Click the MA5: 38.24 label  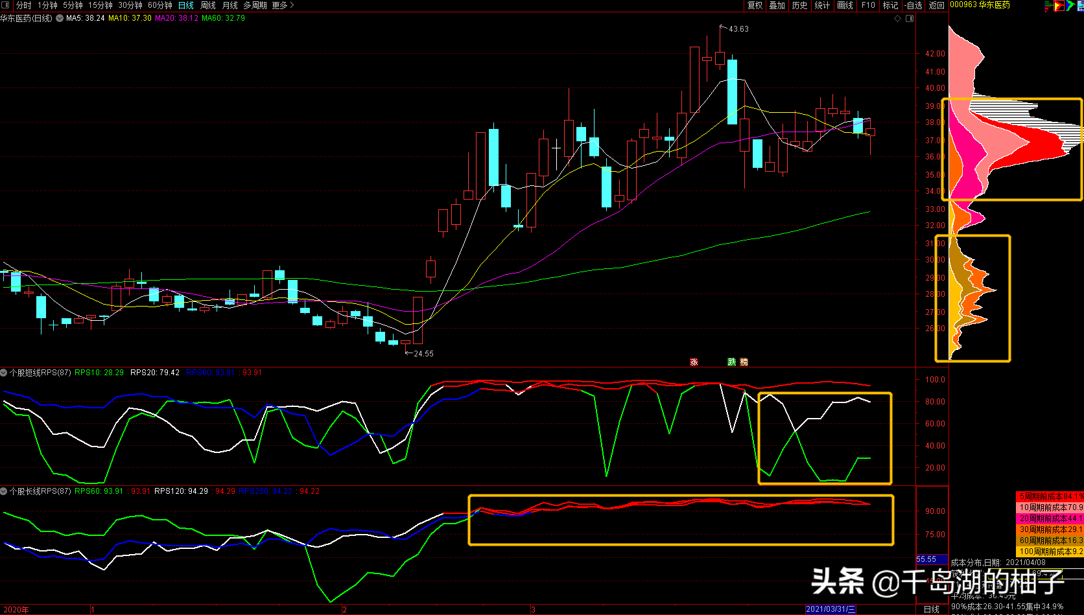[86, 18]
